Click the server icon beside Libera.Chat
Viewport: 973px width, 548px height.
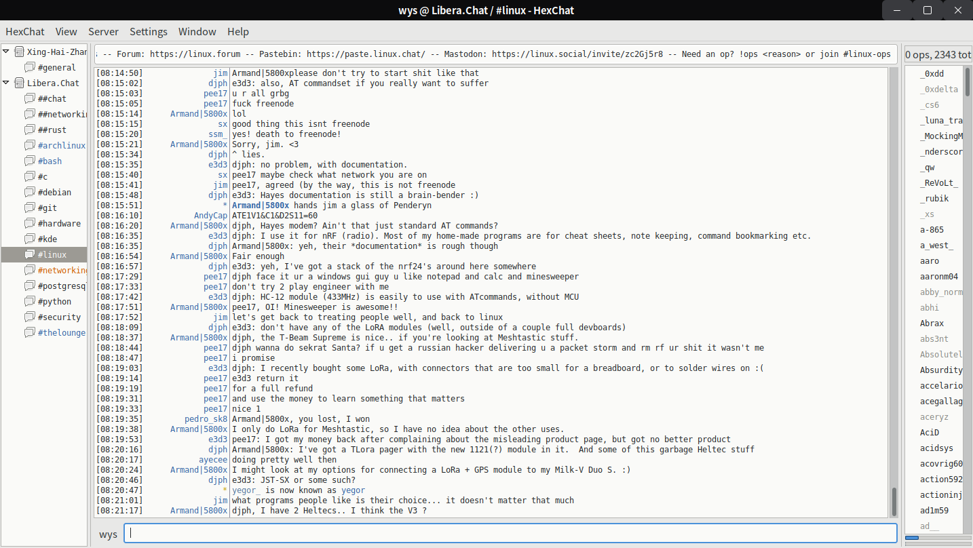click(x=19, y=83)
